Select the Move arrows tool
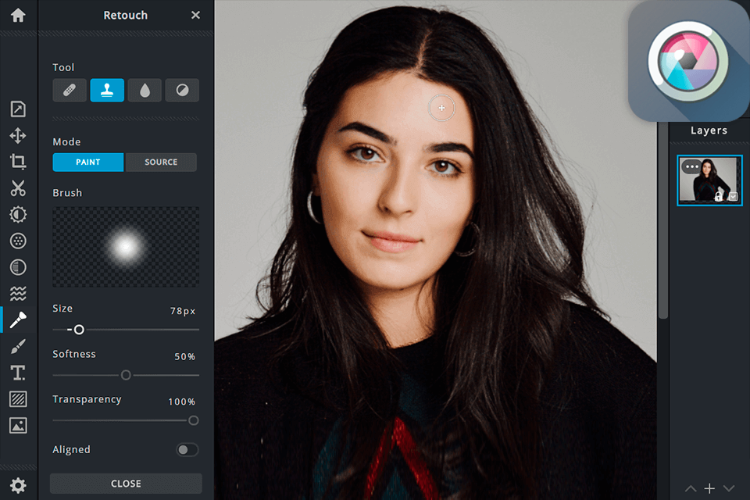This screenshot has width=750, height=500. point(18,135)
